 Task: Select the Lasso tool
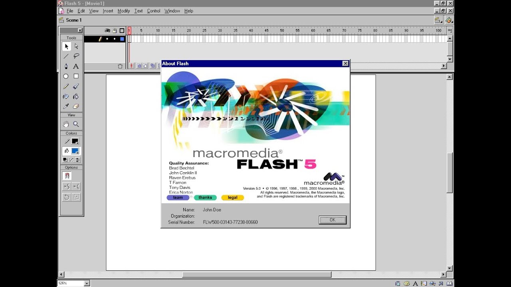point(76,57)
